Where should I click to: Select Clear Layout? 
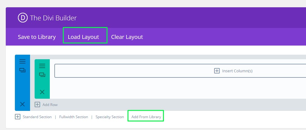(x=127, y=37)
